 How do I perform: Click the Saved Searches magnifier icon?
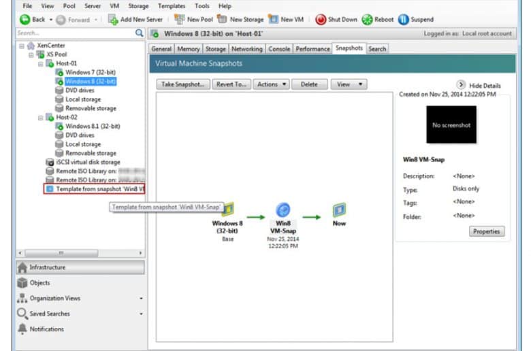click(x=22, y=314)
